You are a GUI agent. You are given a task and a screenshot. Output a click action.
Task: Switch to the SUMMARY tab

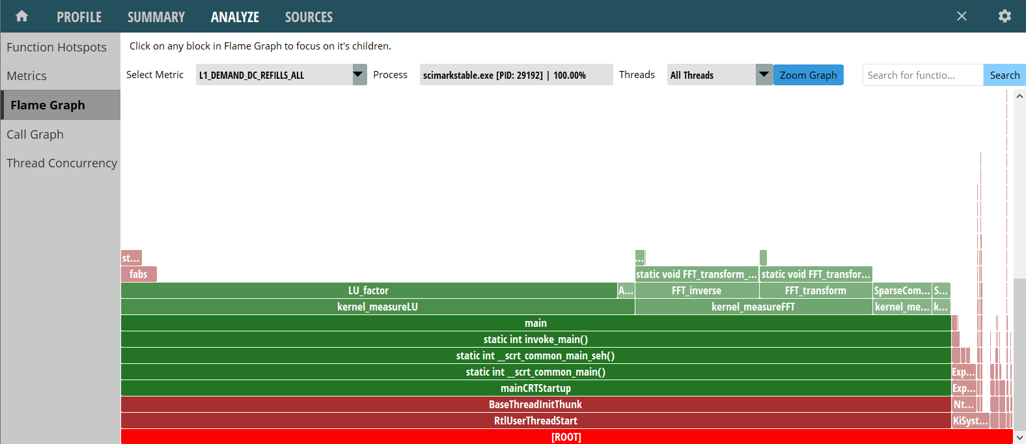156,17
